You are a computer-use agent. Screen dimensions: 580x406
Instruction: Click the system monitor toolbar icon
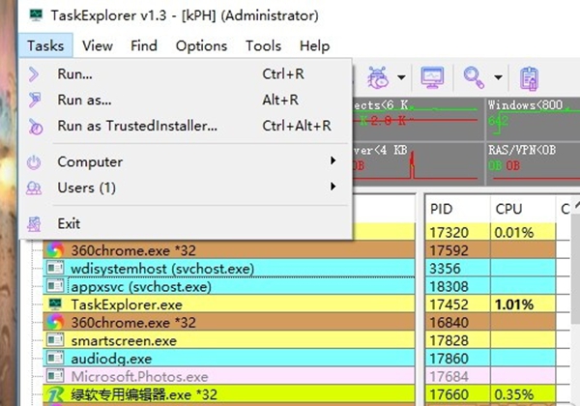pos(432,77)
